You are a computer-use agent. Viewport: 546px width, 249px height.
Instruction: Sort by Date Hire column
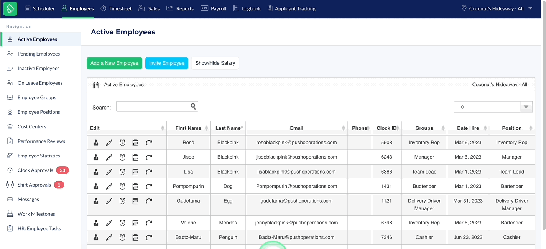pos(468,128)
